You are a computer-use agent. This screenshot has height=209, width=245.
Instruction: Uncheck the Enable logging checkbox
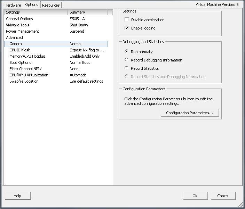(x=127, y=28)
